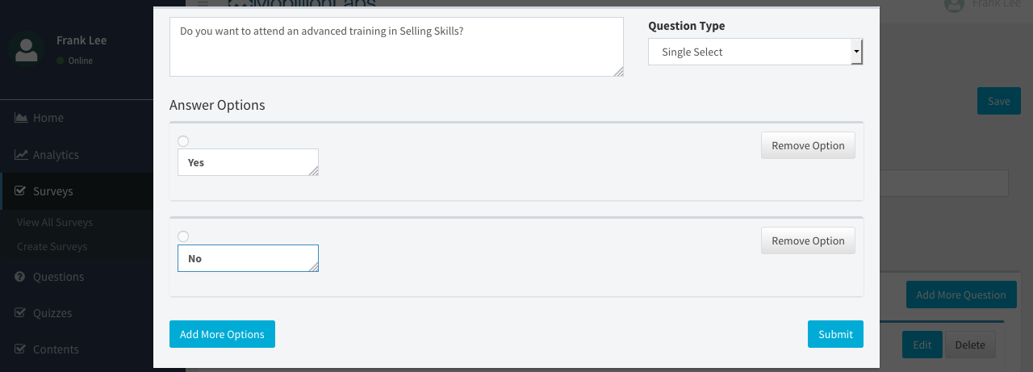Click the Analytics line-chart icon

[21, 155]
